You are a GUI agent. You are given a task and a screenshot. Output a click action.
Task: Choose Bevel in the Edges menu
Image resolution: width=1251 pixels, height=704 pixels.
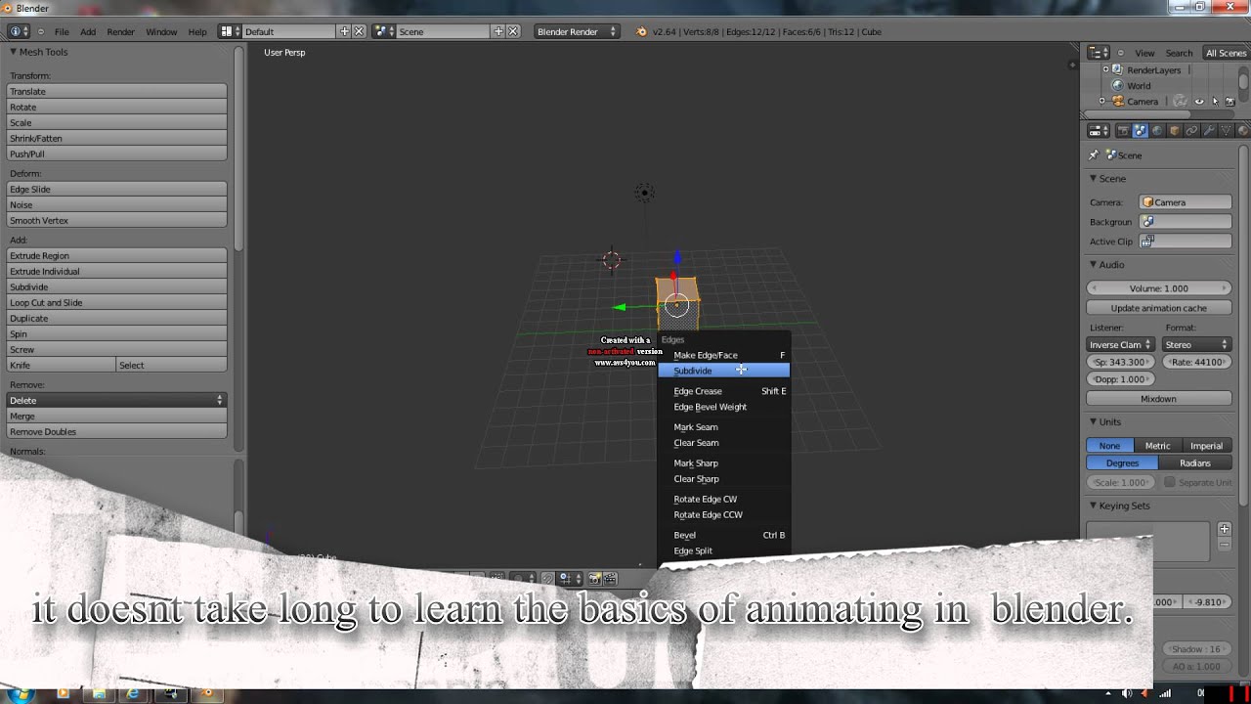pos(723,535)
